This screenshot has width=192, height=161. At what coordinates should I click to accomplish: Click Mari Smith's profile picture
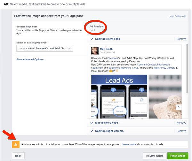(95, 51)
